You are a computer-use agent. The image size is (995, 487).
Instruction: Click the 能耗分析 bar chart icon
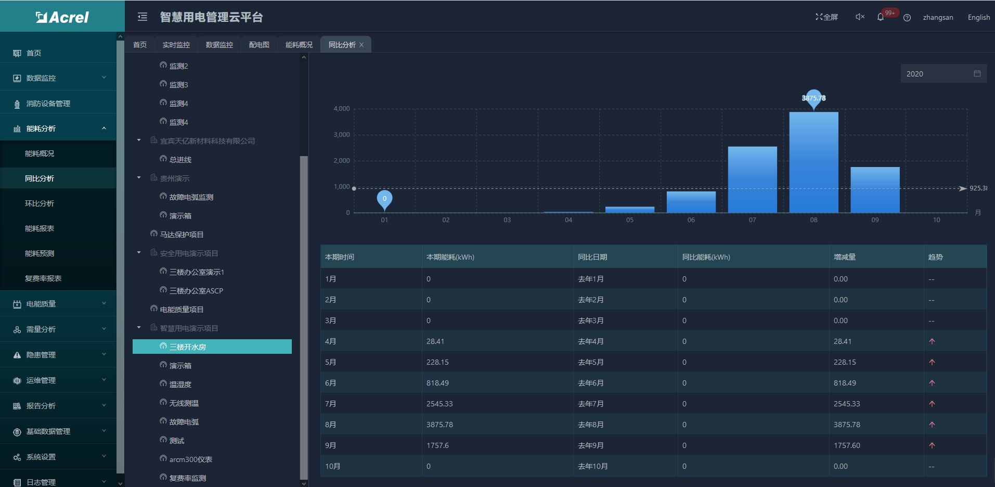pyautogui.click(x=17, y=129)
